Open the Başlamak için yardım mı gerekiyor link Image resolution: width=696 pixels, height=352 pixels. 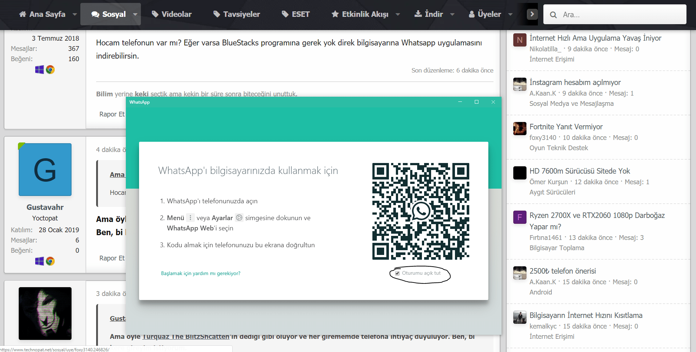click(x=201, y=273)
